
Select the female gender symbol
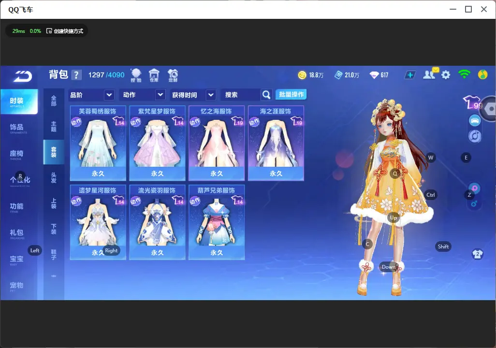coord(475,188)
